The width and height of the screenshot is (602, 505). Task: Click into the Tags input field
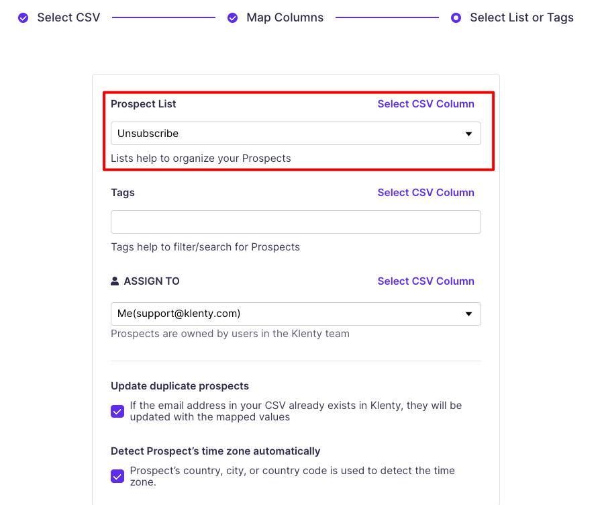(x=295, y=222)
